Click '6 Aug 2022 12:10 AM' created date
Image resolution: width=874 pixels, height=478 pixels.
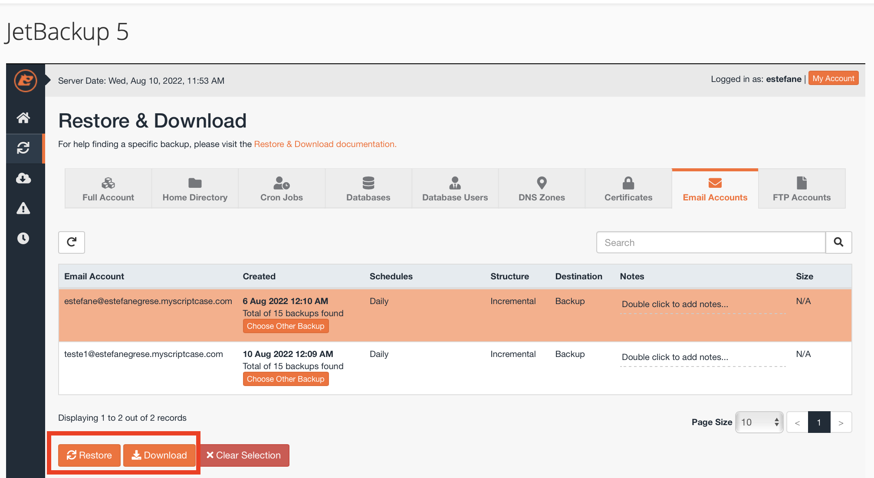[285, 301]
